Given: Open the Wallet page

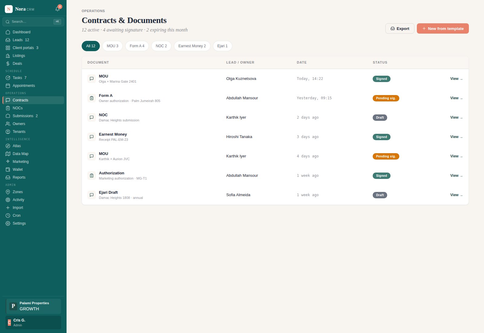Looking at the screenshot, I should point(33,170).
